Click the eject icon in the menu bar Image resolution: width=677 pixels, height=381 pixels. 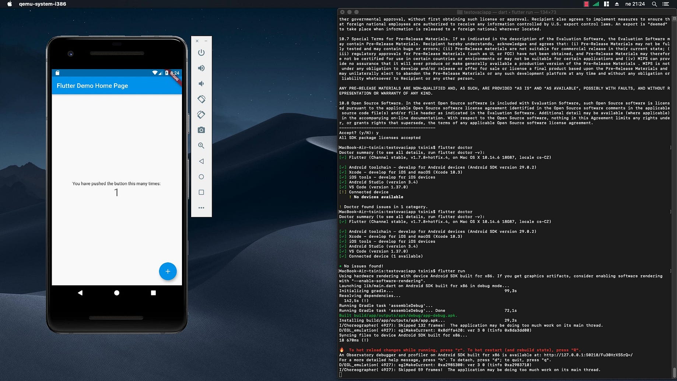coord(617,4)
